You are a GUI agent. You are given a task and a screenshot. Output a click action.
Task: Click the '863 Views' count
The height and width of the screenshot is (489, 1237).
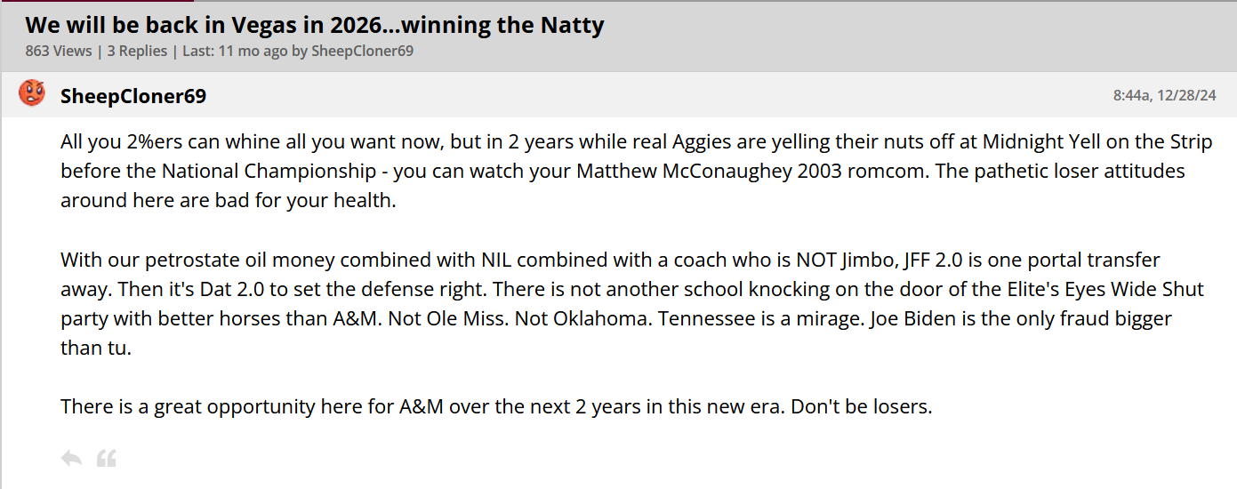tap(59, 51)
